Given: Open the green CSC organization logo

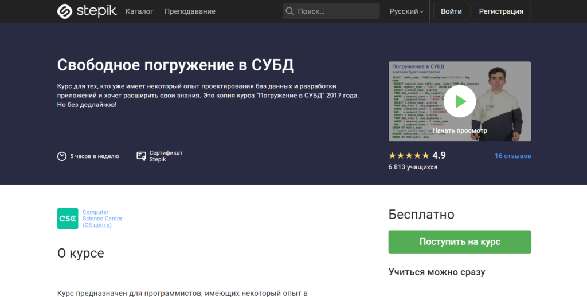Looking at the screenshot, I should click(68, 219).
